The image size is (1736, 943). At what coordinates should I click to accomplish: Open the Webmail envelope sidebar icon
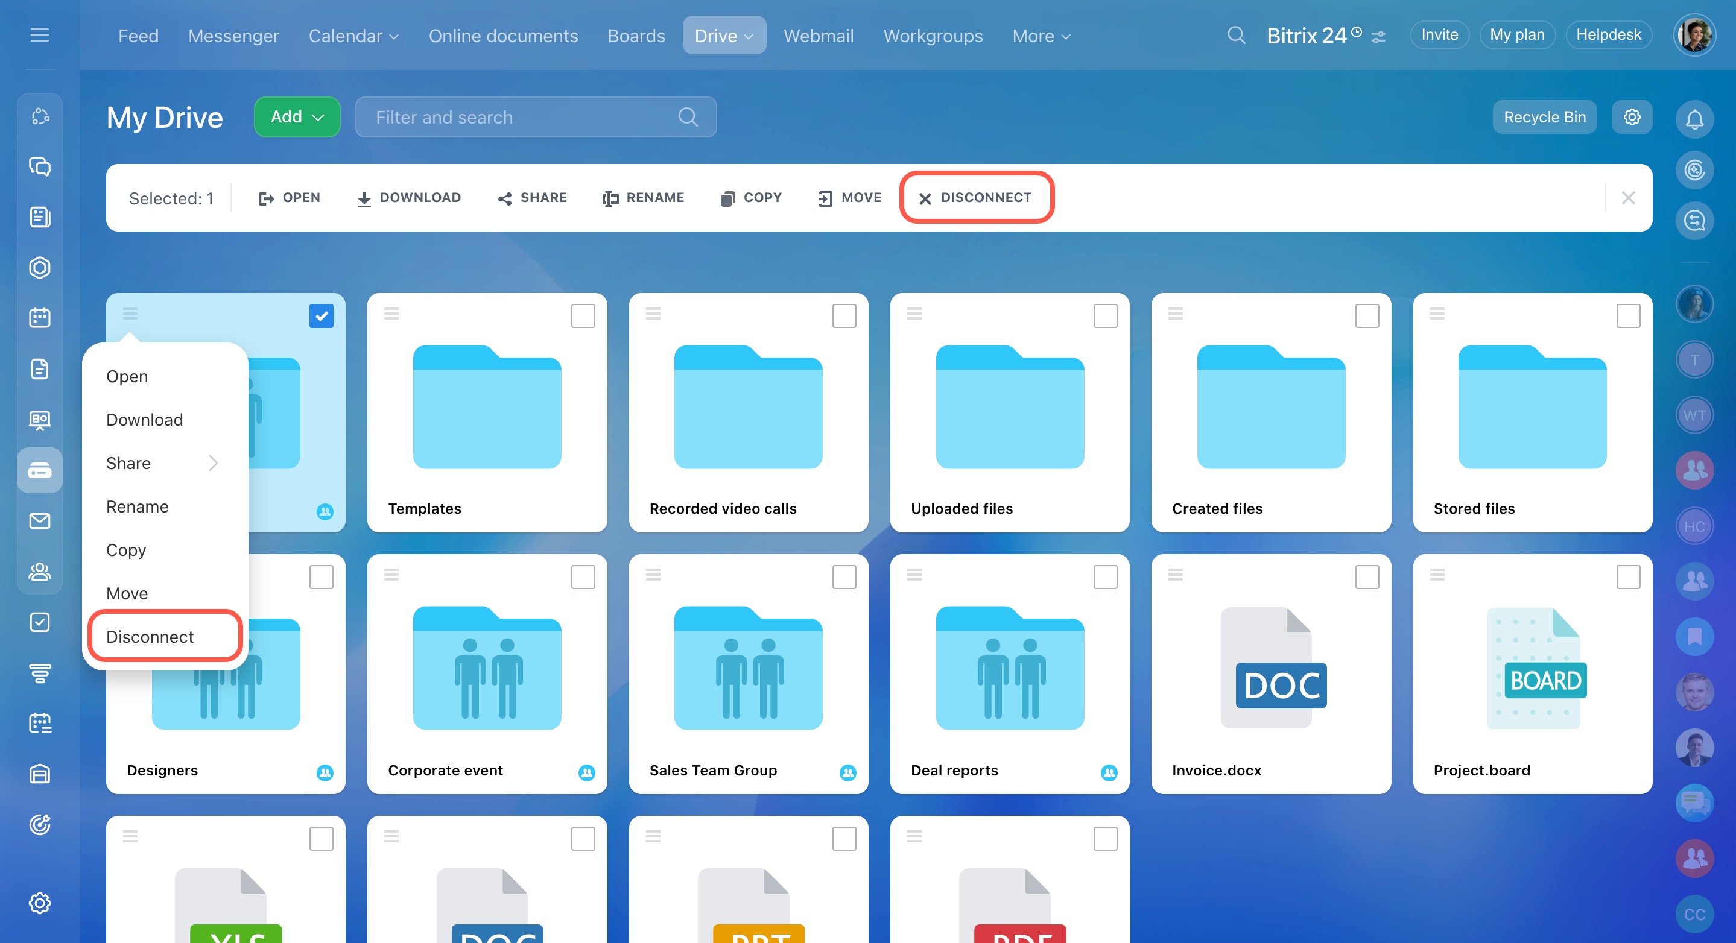pos(40,521)
